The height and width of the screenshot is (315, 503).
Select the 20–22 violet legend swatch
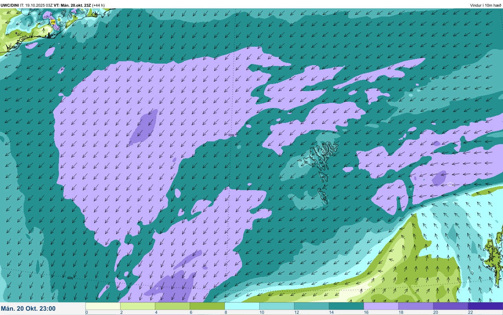coord(451,306)
